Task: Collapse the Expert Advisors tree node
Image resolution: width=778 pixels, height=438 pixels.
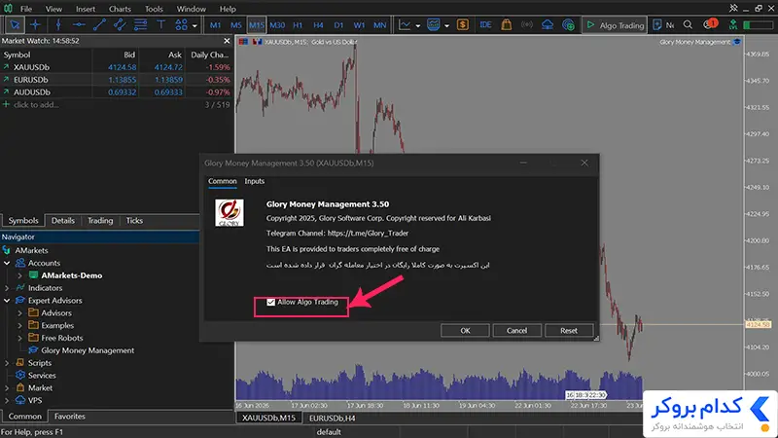Action: pyautogui.click(x=7, y=301)
